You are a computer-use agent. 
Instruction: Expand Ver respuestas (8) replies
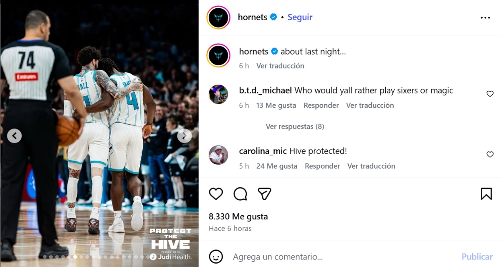295,126
